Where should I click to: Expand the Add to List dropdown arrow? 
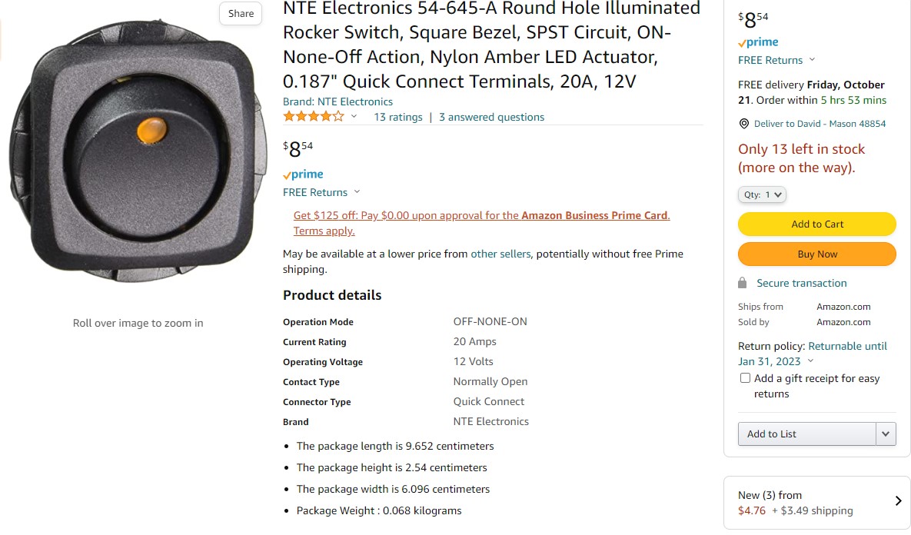(886, 434)
